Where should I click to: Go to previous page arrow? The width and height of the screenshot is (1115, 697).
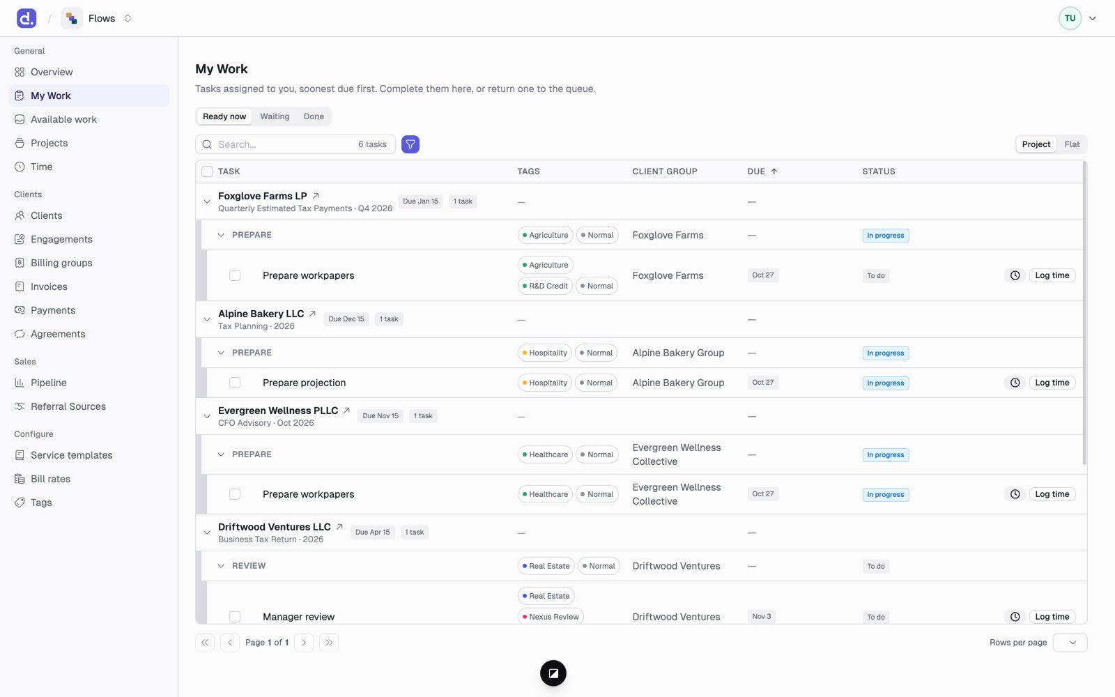(230, 643)
